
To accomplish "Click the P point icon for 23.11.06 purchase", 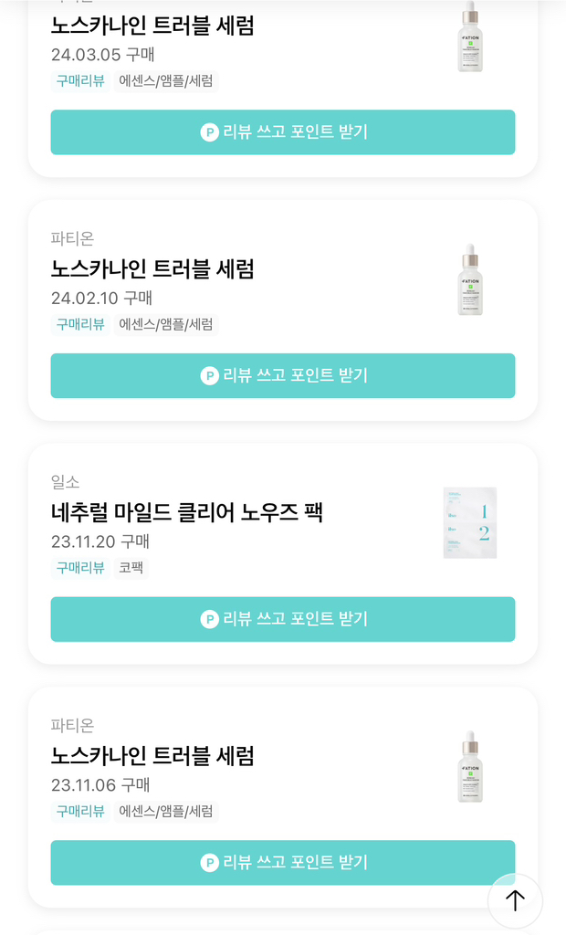I will click(209, 863).
